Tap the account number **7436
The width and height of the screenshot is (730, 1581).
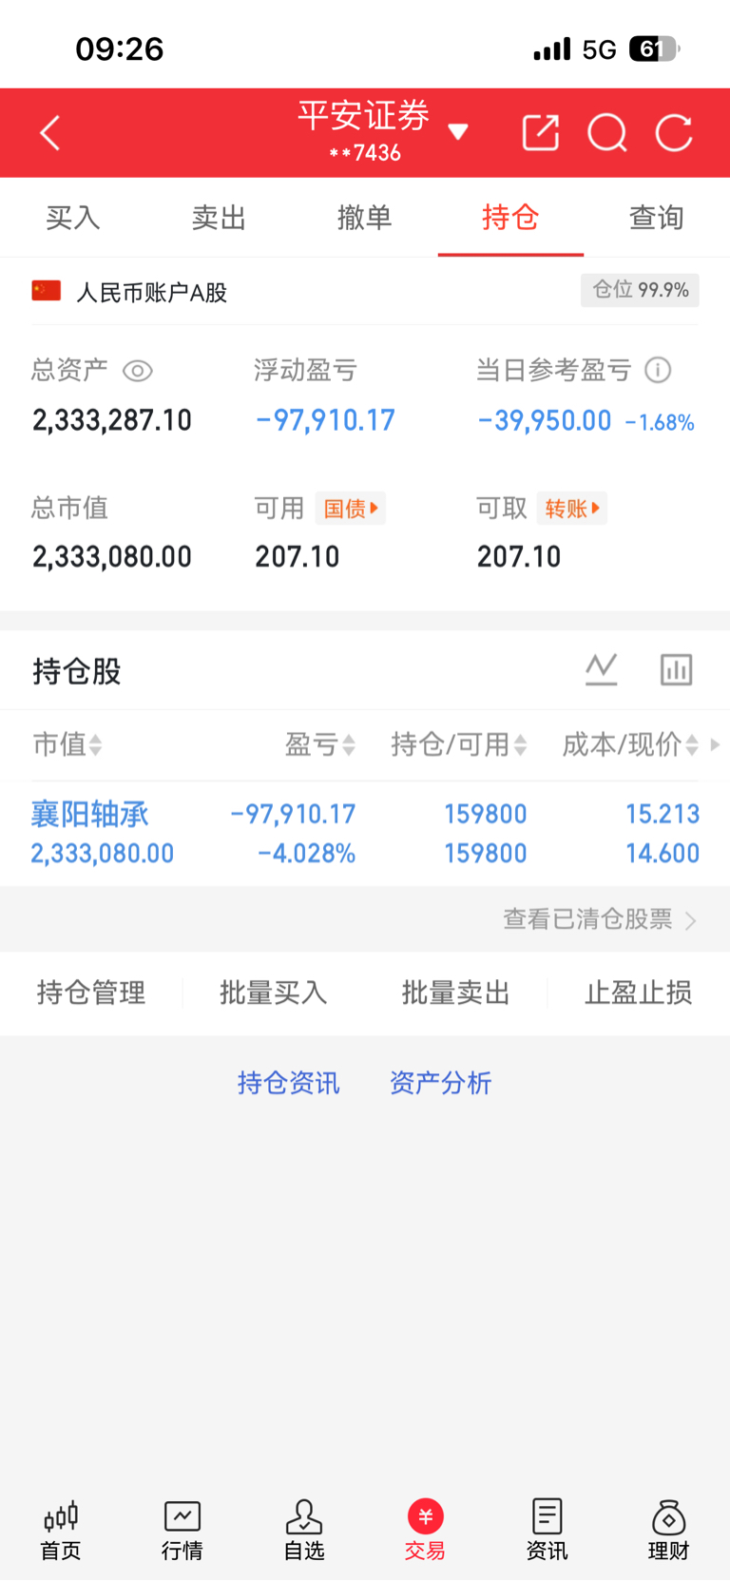(x=365, y=153)
